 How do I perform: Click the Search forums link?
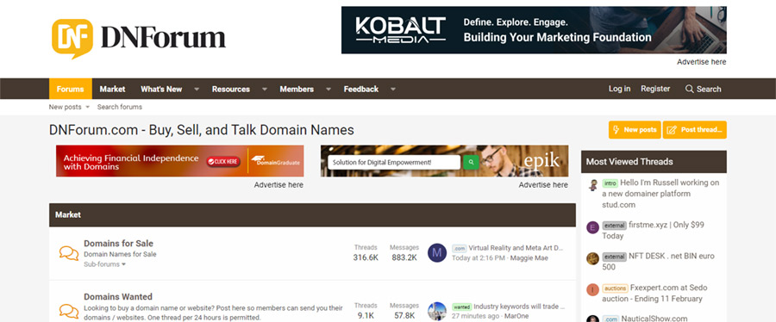pyautogui.click(x=120, y=107)
